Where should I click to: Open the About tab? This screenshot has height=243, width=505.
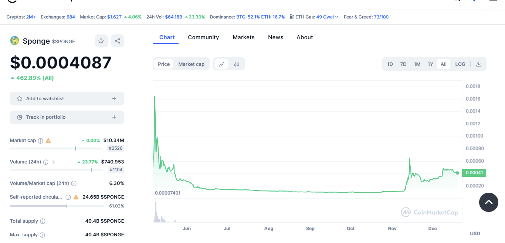coord(305,37)
